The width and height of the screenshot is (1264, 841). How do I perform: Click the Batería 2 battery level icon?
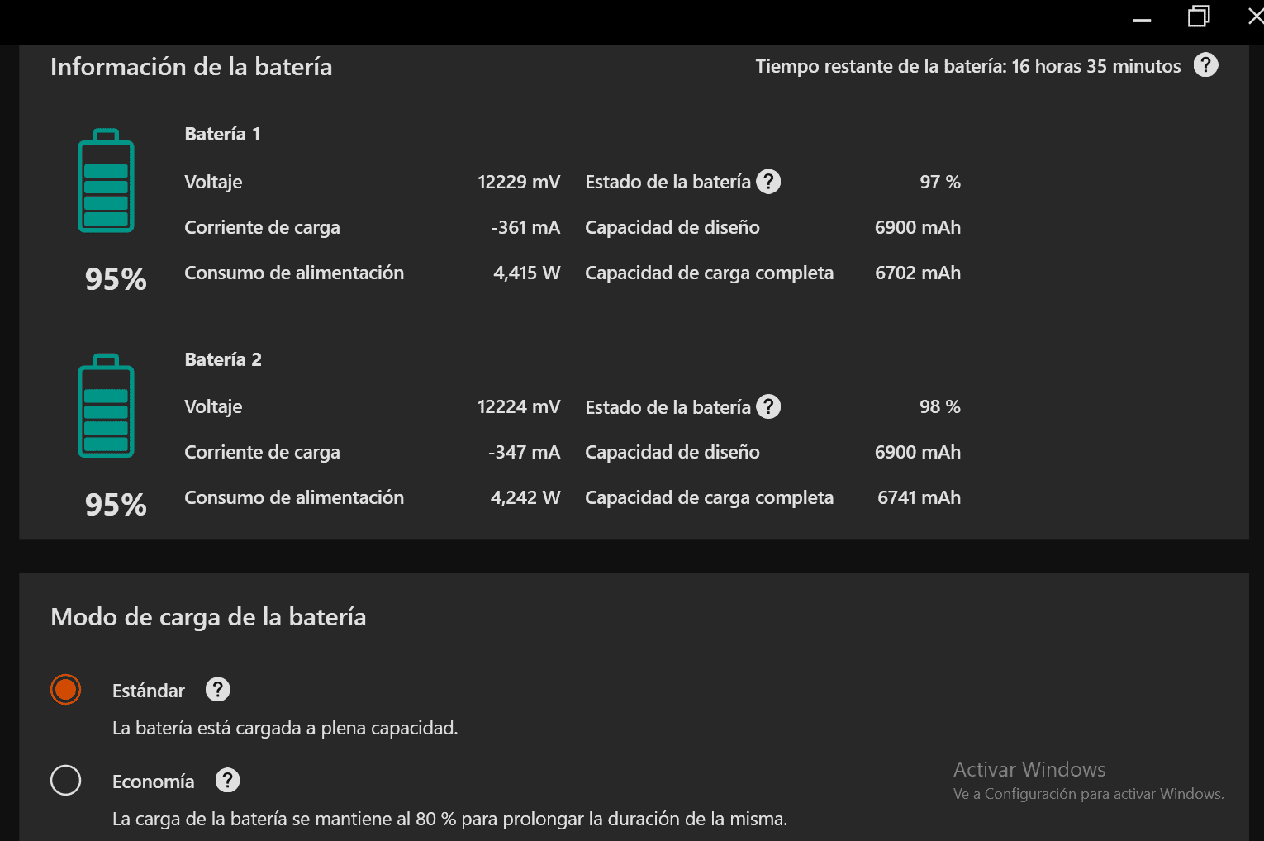pyautogui.click(x=106, y=406)
